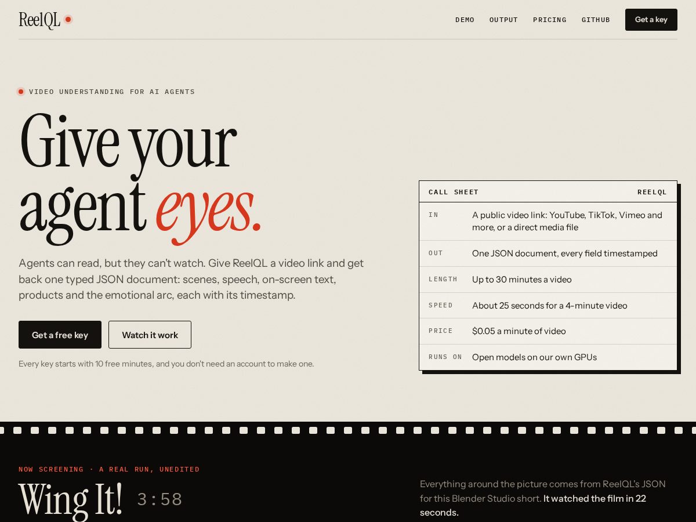696x522 pixels.
Task: Click "$0.05 a minute of video"
Action: tap(519, 331)
